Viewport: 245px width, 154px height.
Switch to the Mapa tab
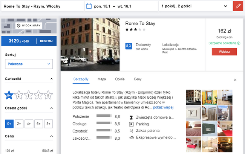point(102,79)
